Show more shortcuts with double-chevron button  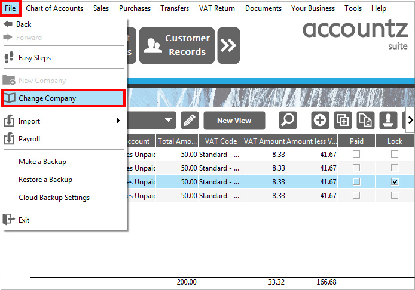228,45
